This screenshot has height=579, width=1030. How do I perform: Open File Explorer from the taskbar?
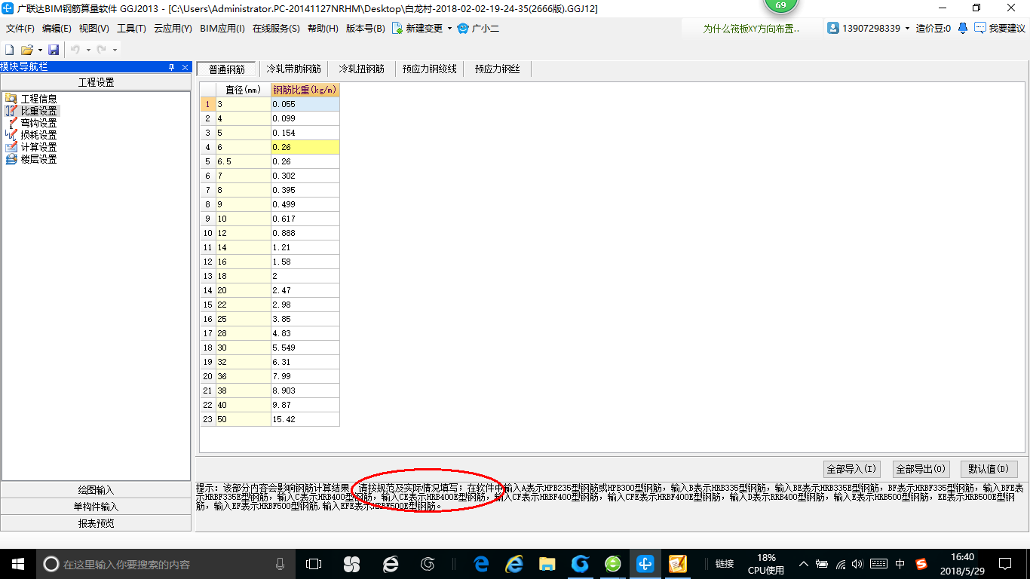coord(547,564)
